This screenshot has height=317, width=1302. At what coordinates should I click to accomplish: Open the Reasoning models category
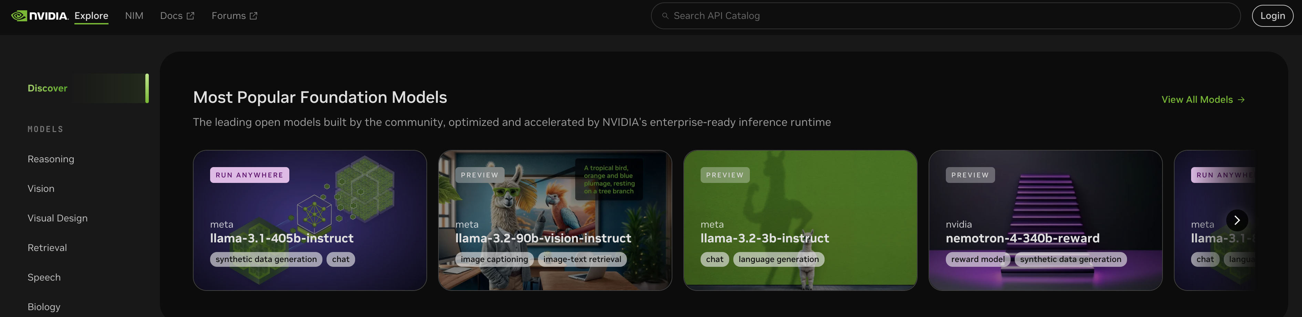coord(51,159)
